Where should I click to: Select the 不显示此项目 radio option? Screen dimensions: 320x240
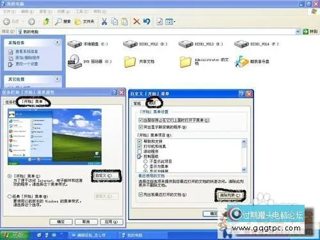point(145,161)
